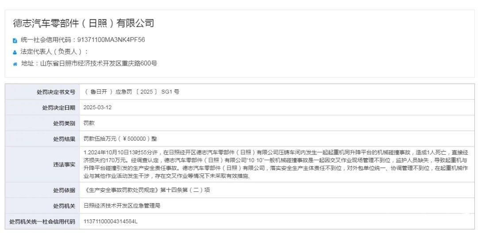
Task: Select company name 德志汽车零部件（日照）有限公司 heading
Action: point(84,23)
